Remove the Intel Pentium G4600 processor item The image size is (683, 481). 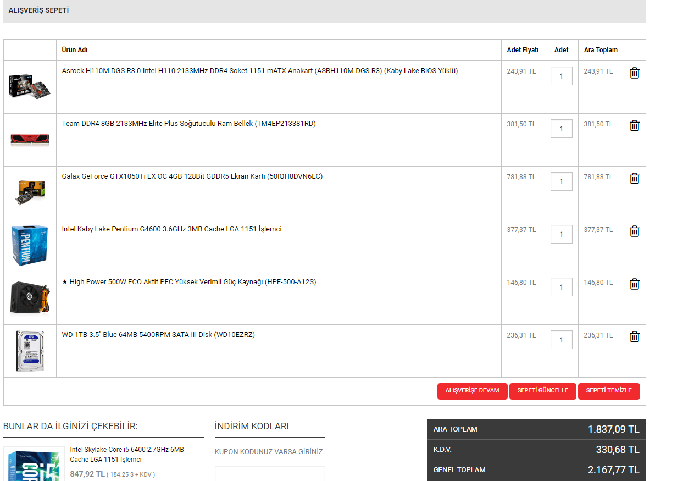tap(634, 231)
